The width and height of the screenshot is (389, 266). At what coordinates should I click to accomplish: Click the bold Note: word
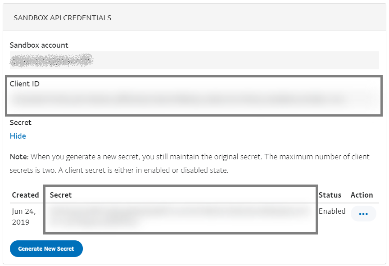click(19, 157)
